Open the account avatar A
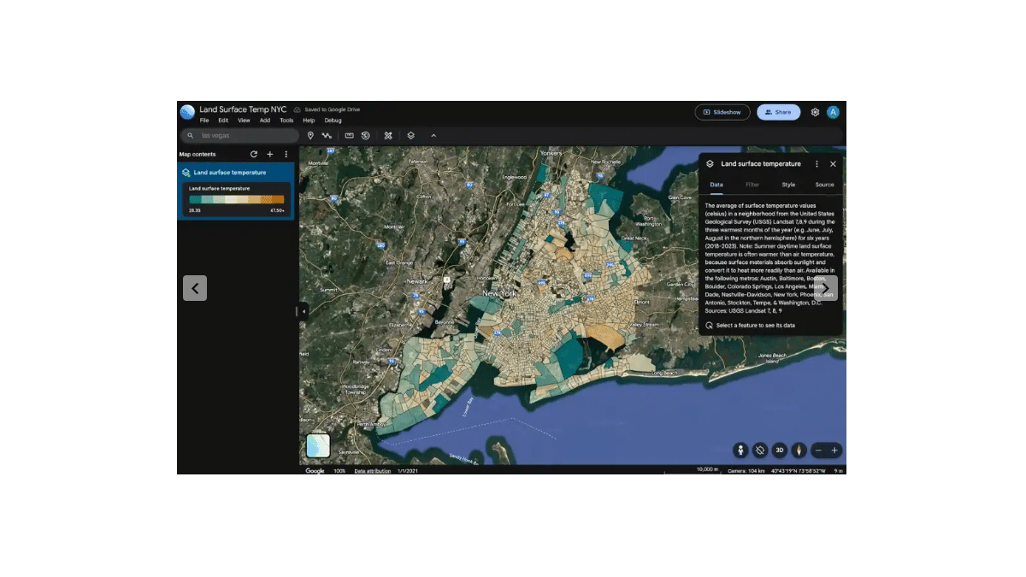This screenshot has height=577, width=1026. pyautogui.click(x=833, y=112)
